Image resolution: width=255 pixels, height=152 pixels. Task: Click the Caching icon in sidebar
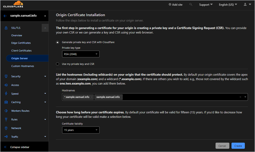(6, 102)
